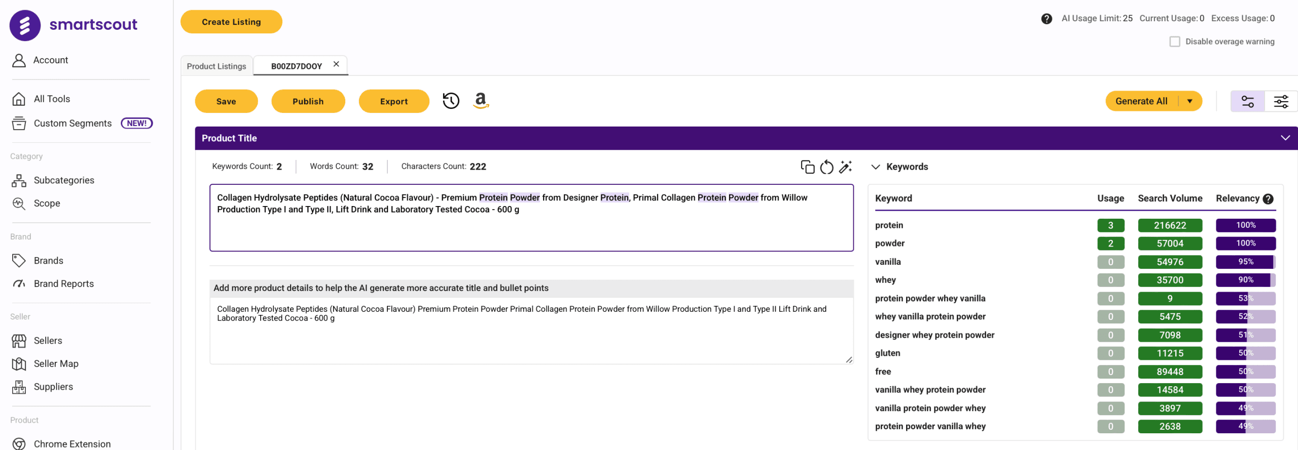Screen dimensions: 1298x450
Task: Click the version history clock icon
Action: point(450,101)
